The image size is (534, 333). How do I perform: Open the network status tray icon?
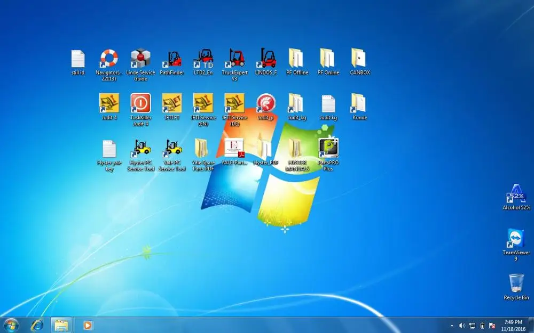coord(472,326)
